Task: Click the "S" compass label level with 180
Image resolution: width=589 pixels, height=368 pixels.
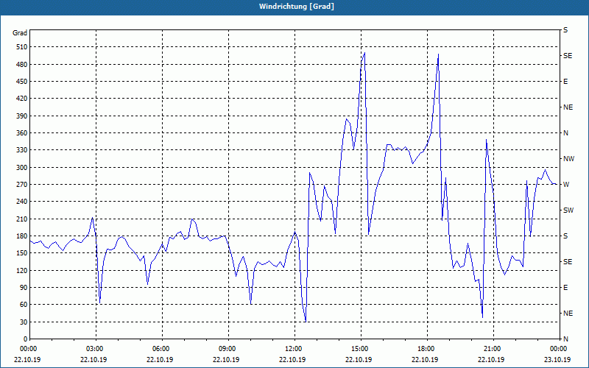Action: (565, 236)
